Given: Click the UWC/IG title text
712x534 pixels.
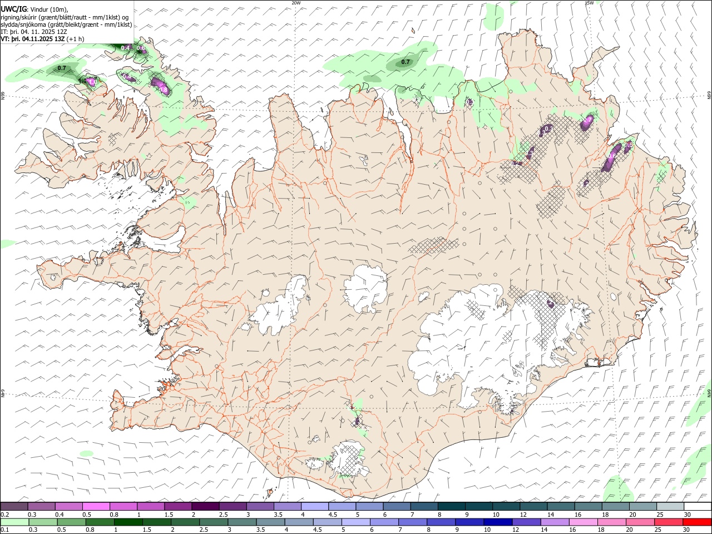Looking at the screenshot, I should click(14, 9).
